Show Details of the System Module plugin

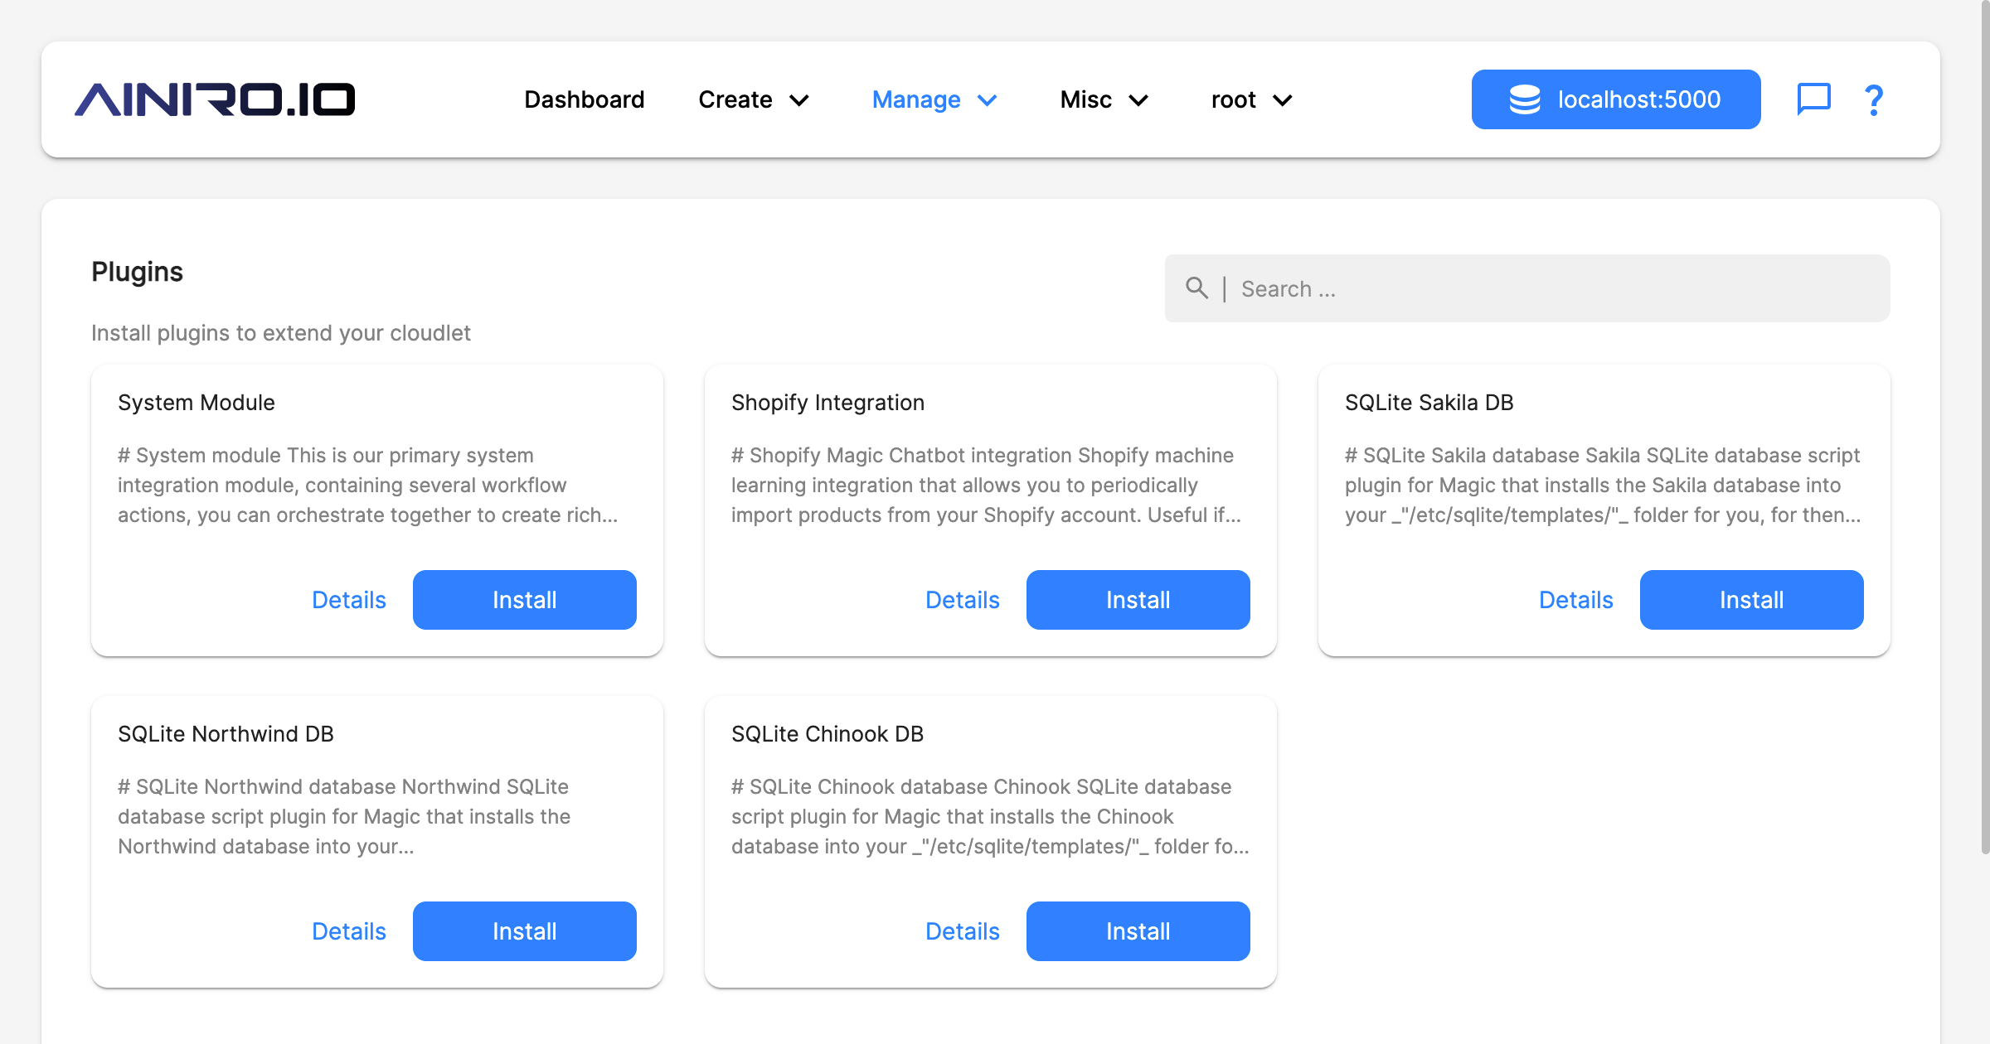click(x=348, y=599)
